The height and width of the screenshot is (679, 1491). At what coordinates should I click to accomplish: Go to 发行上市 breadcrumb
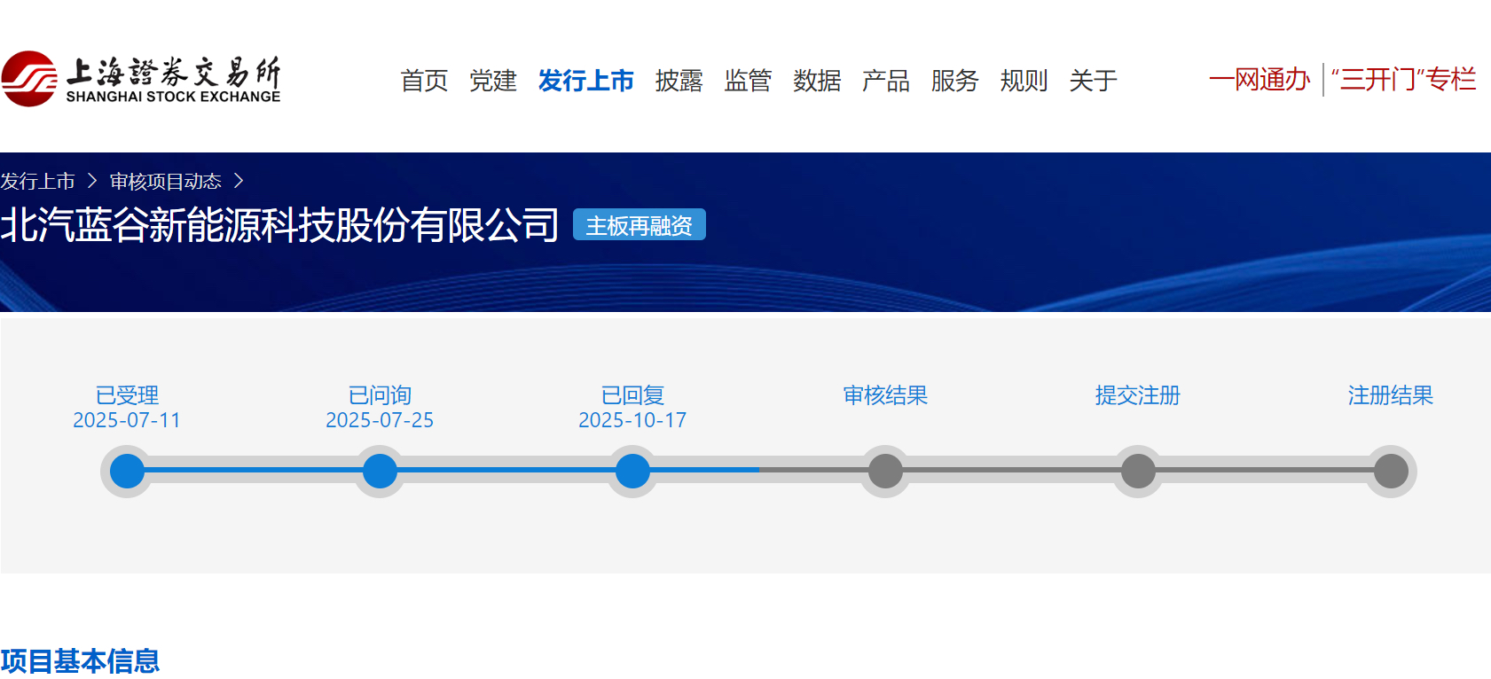click(37, 182)
